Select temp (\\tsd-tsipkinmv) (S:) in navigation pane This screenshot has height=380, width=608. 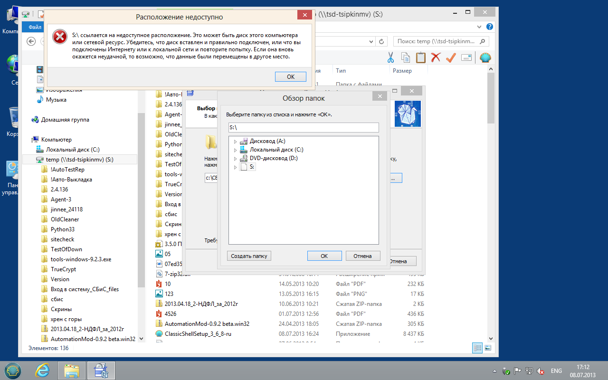(x=80, y=160)
